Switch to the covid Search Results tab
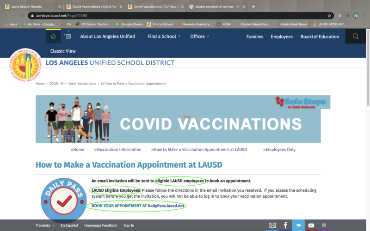This screenshot has width=370, height=231. click(32, 6)
